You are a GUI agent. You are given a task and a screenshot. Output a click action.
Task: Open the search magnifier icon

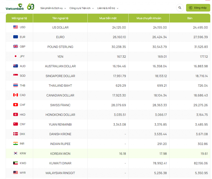click(x=180, y=8)
